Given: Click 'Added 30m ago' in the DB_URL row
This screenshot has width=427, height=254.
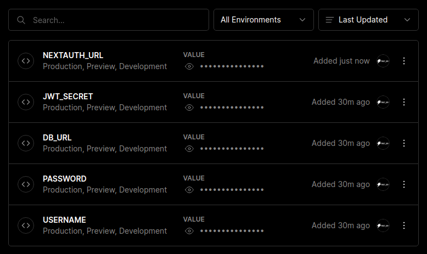Looking at the screenshot, I should [x=341, y=143].
